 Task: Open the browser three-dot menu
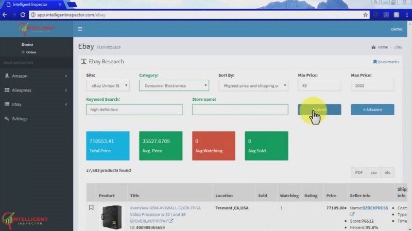pyautogui.click(x=407, y=15)
